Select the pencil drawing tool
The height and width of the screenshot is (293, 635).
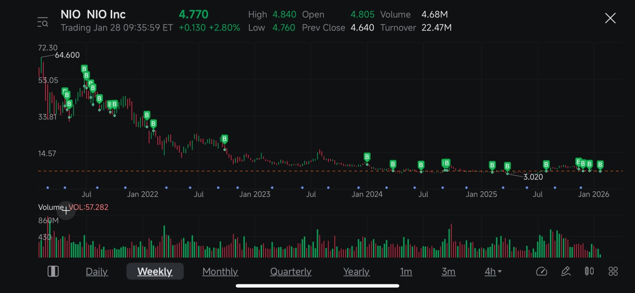coord(566,271)
